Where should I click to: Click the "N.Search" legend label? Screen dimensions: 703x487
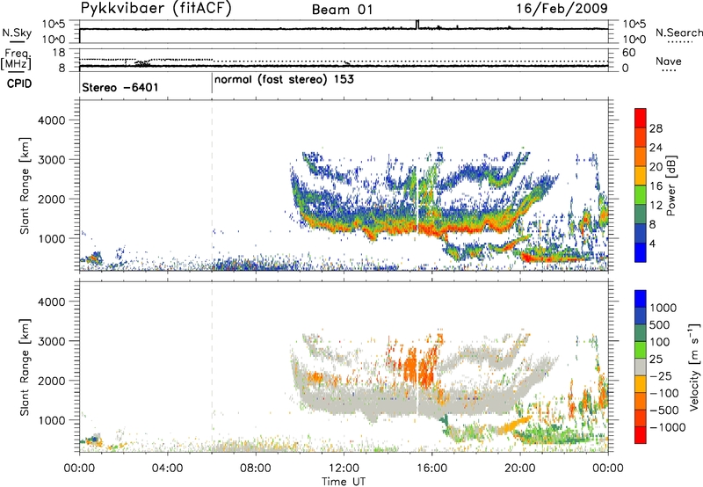pos(679,33)
